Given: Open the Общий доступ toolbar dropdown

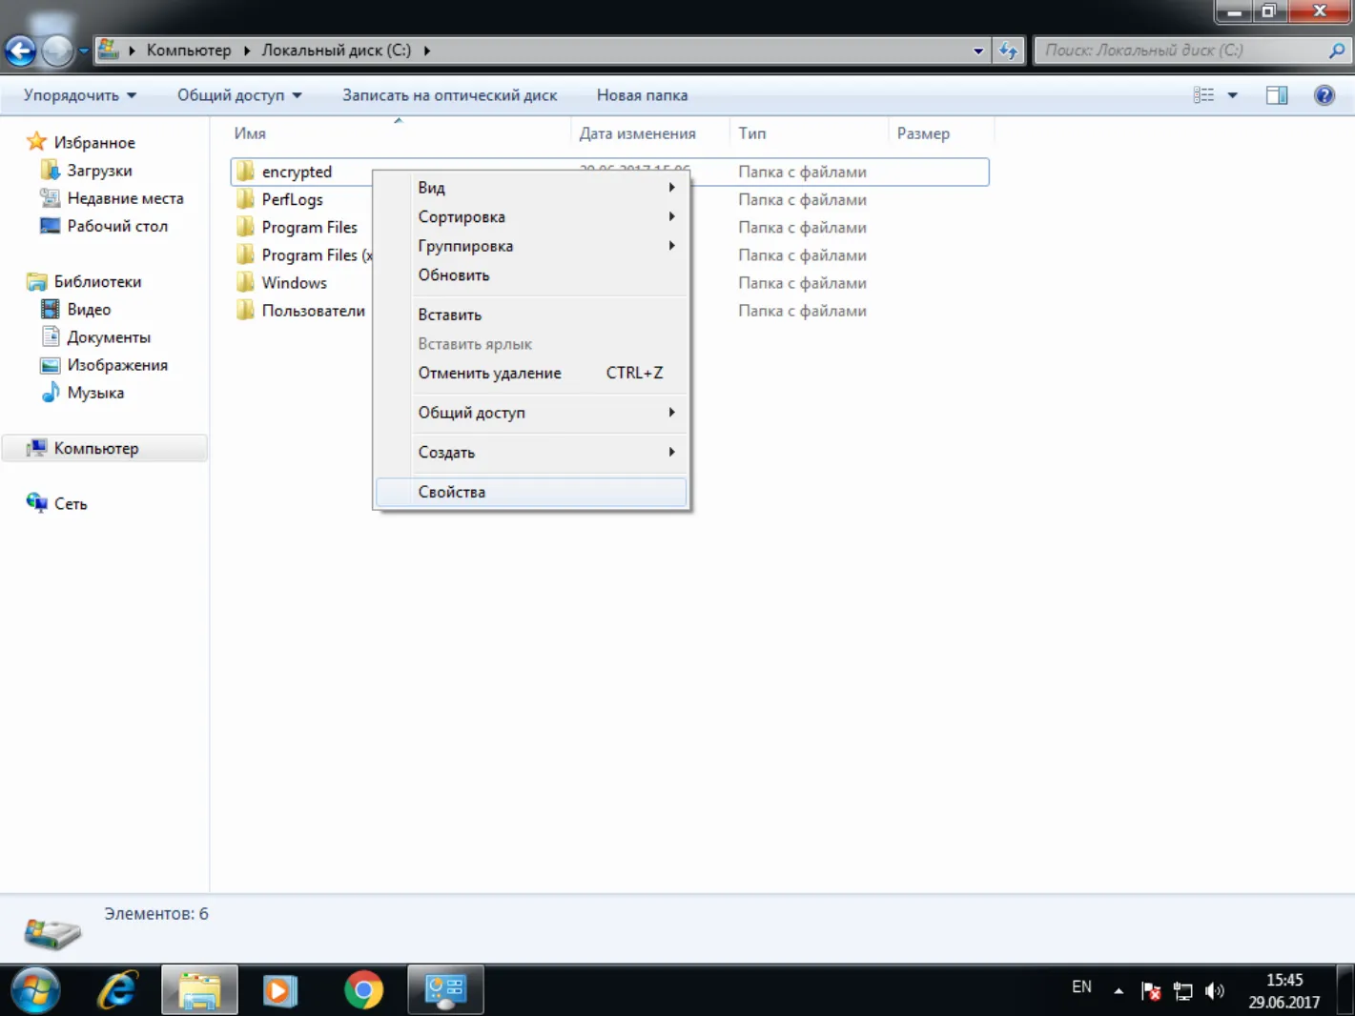Looking at the screenshot, I should coord(239,95).
